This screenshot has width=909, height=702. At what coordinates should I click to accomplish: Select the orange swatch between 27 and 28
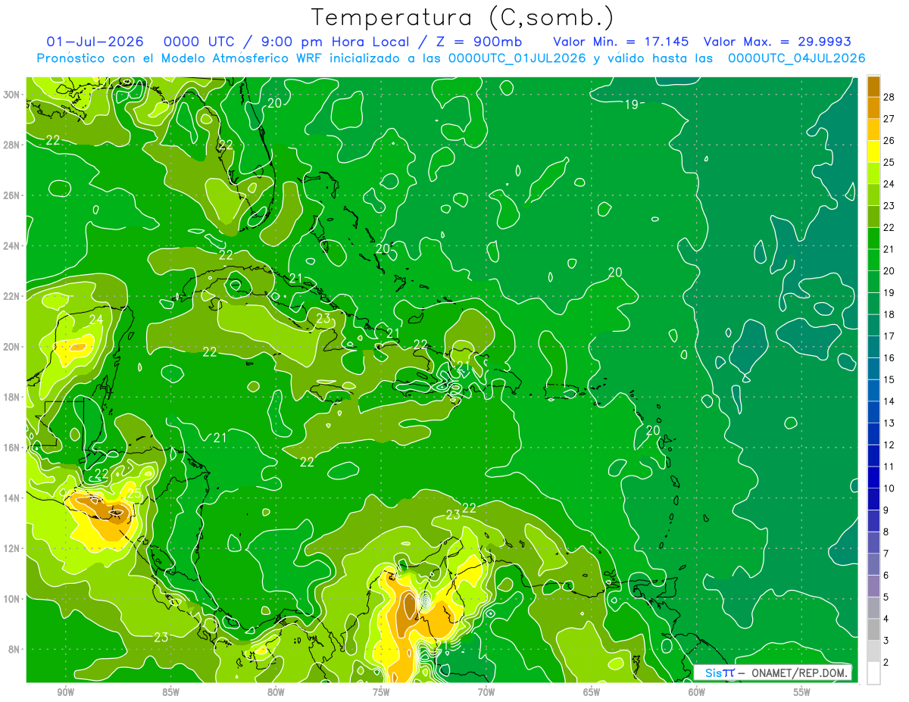[873, 108]
